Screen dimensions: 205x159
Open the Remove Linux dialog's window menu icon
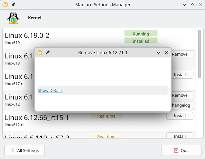tap(39, 52)
